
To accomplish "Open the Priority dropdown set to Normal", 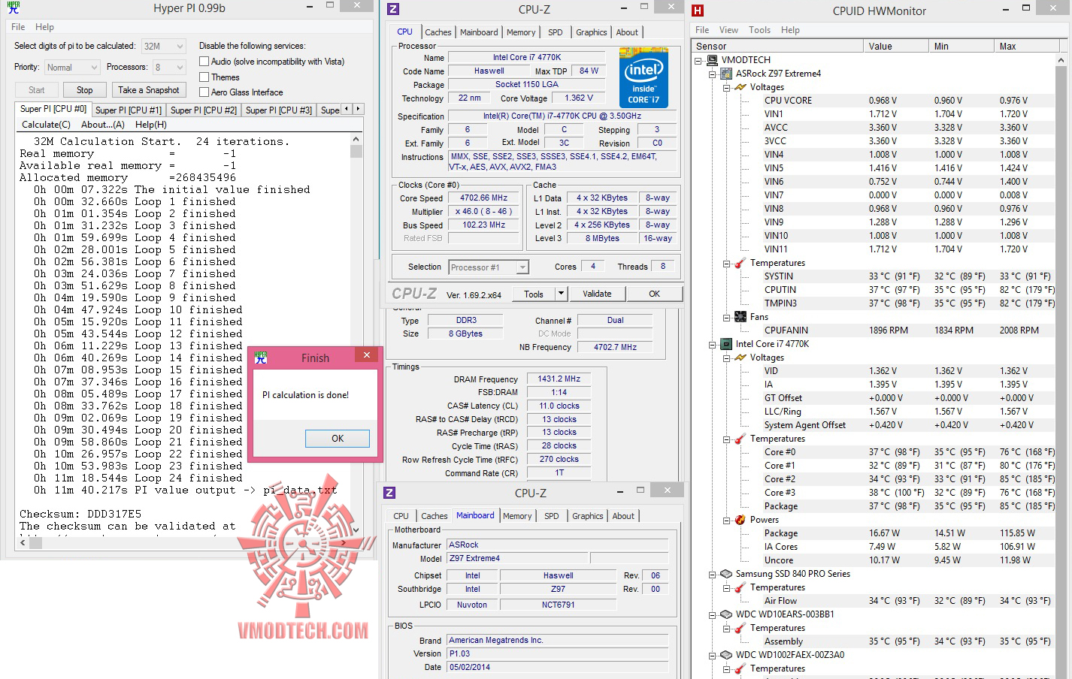I will click(x=72, y=68).
